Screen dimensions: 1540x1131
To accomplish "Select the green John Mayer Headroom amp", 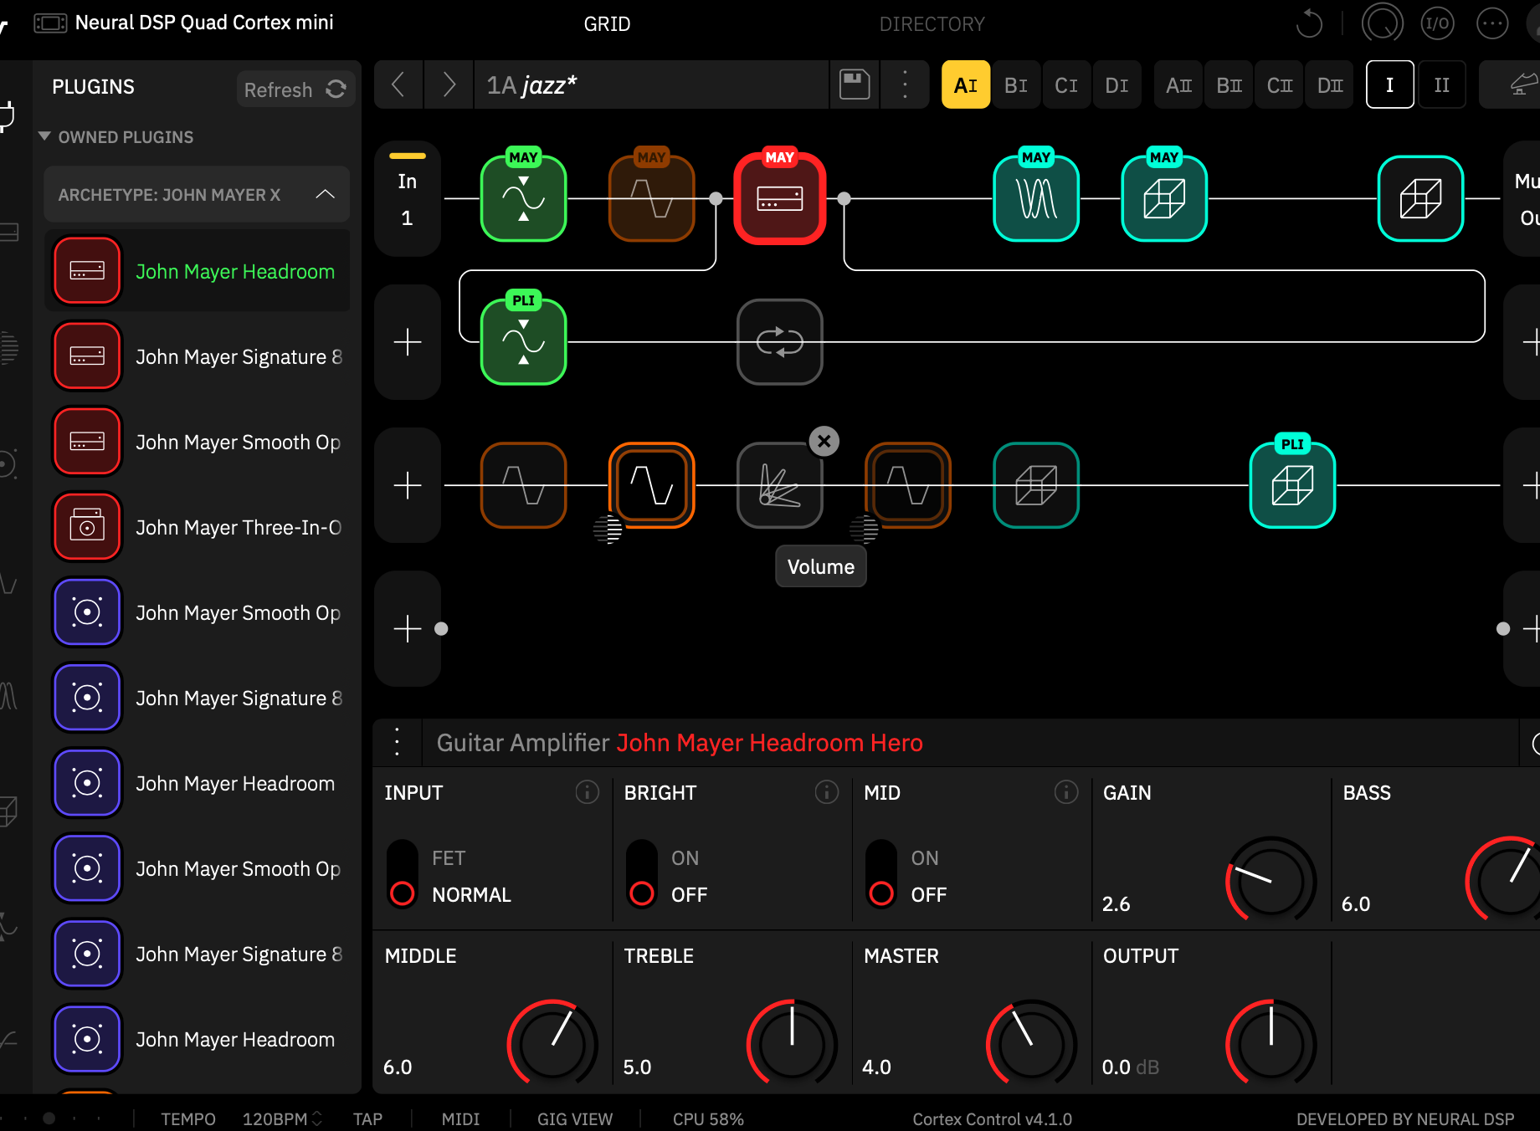I will pos(197,271).
